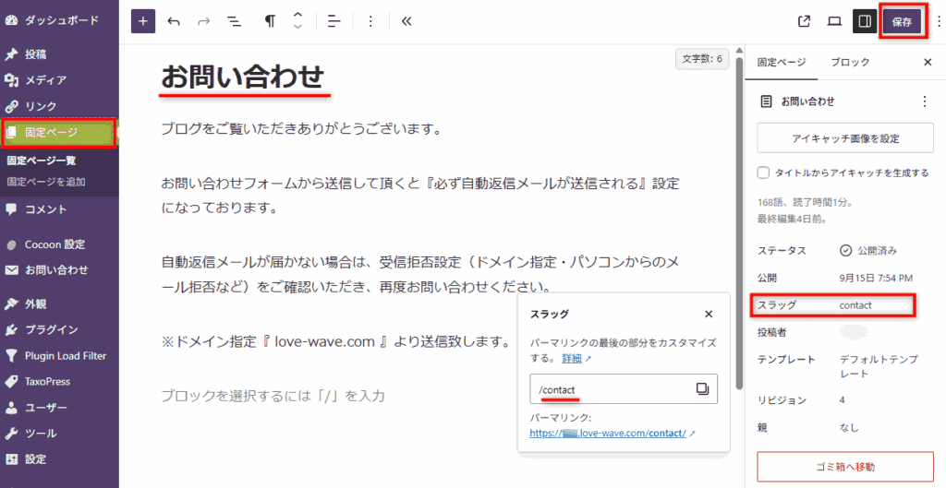This screenshot has height=488, width=946.
Task: Toggle the settings sidebar panel icon
Action: pos(864,22)
